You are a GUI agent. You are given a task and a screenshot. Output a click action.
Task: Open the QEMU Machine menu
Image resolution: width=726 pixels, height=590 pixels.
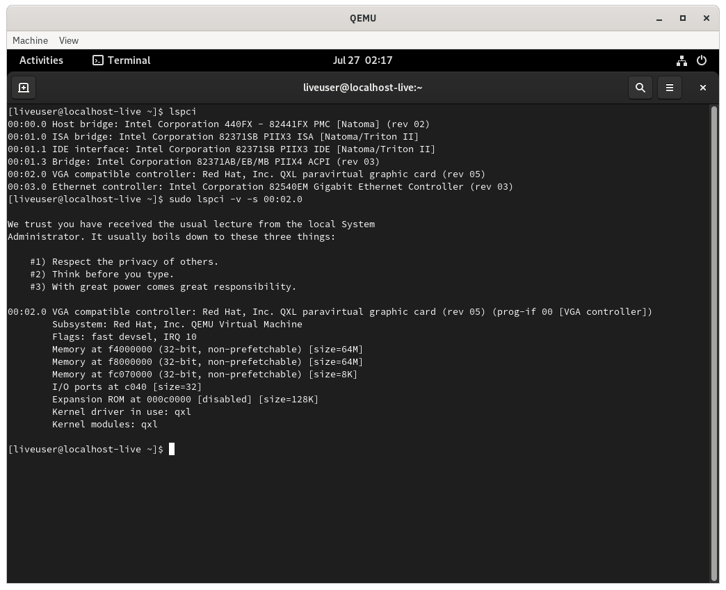(30, 41)
